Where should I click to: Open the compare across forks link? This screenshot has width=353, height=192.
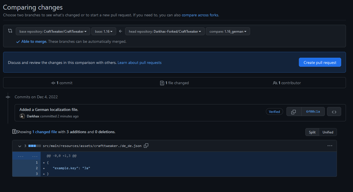tap(200, 15)
